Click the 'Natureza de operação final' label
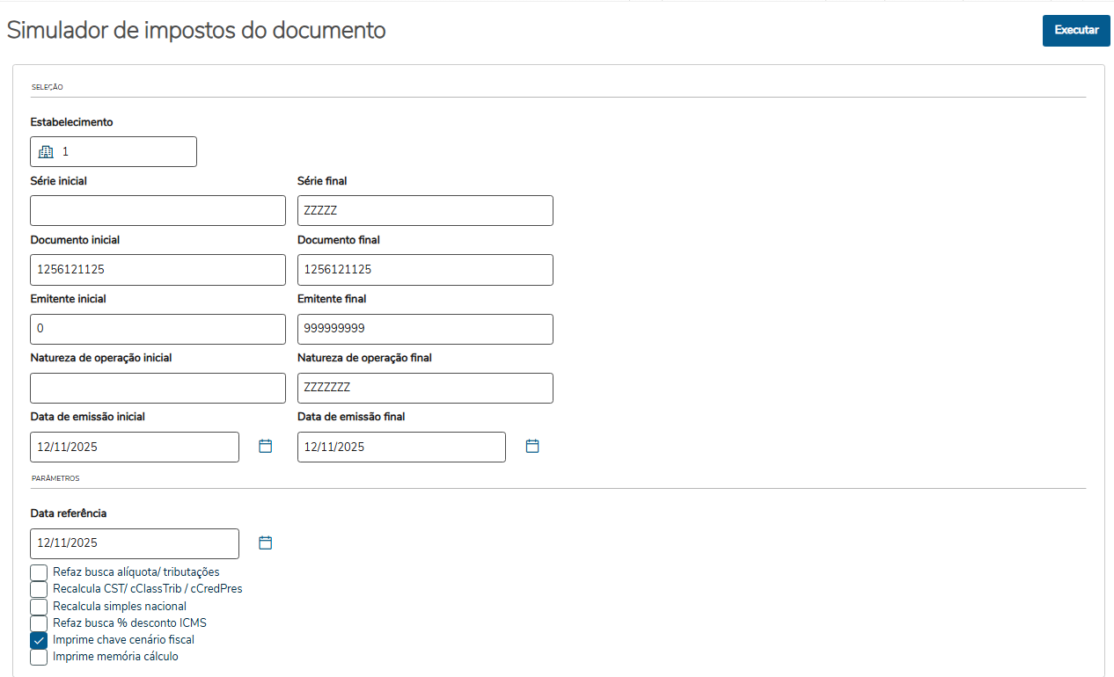1114x677 pixels. [364, 358]
